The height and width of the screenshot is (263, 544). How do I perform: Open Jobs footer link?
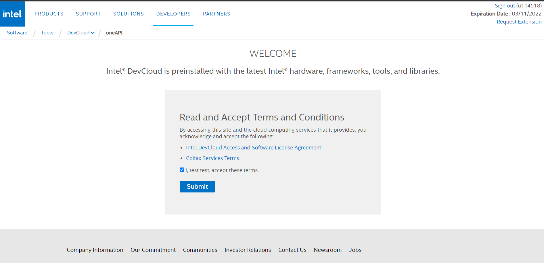(x=355, y=250)
